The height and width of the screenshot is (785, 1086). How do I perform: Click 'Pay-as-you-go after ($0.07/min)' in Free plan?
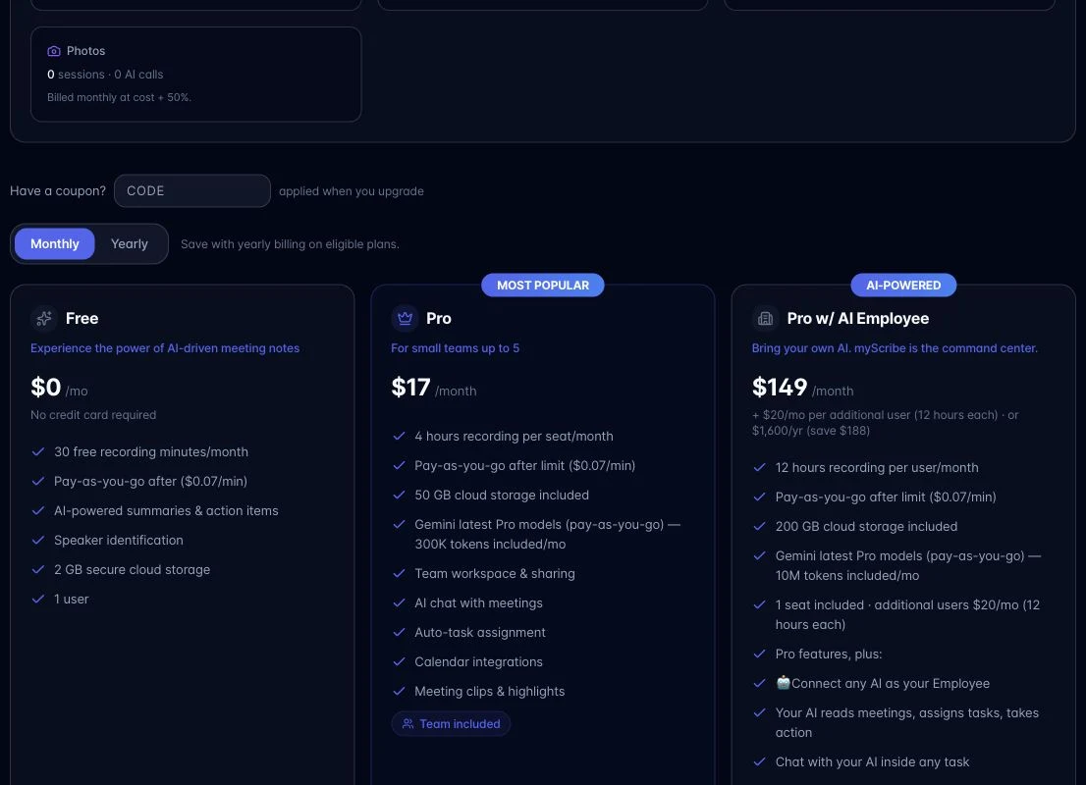[x=150, y=481]
